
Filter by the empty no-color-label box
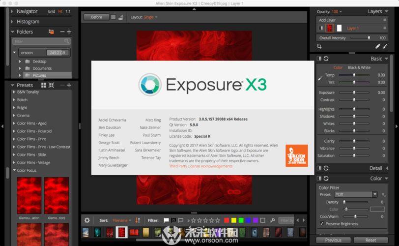click(x=263, y=220)
